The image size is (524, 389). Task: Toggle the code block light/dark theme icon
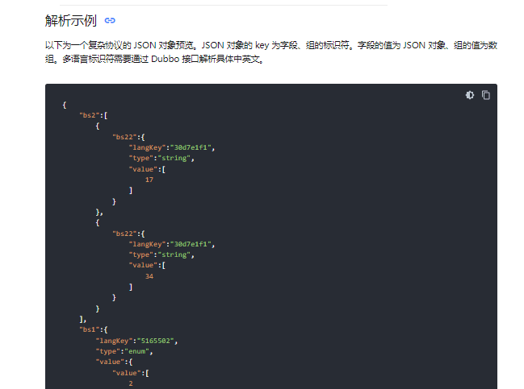470,95
